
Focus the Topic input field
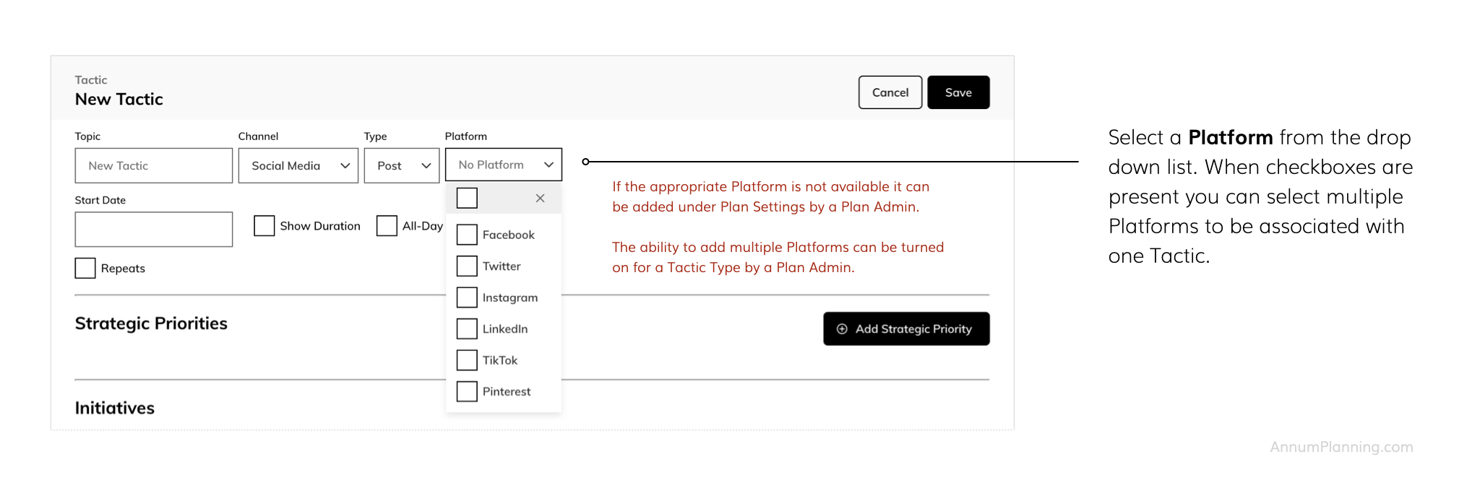(154, 165)
